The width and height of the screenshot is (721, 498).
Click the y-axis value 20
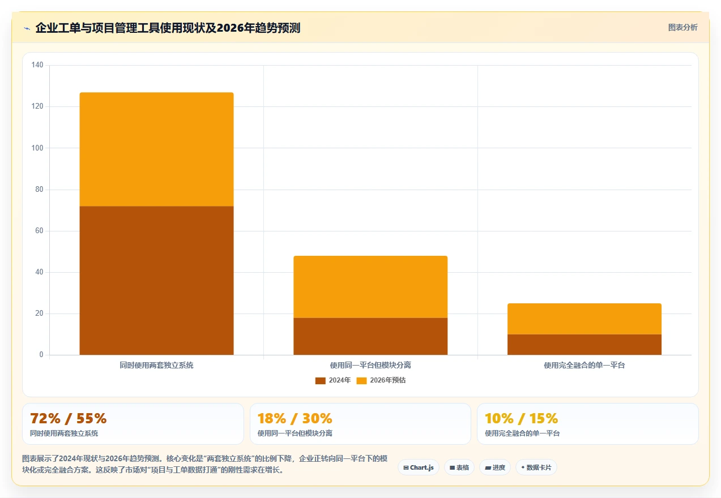(x=39, y=314)
